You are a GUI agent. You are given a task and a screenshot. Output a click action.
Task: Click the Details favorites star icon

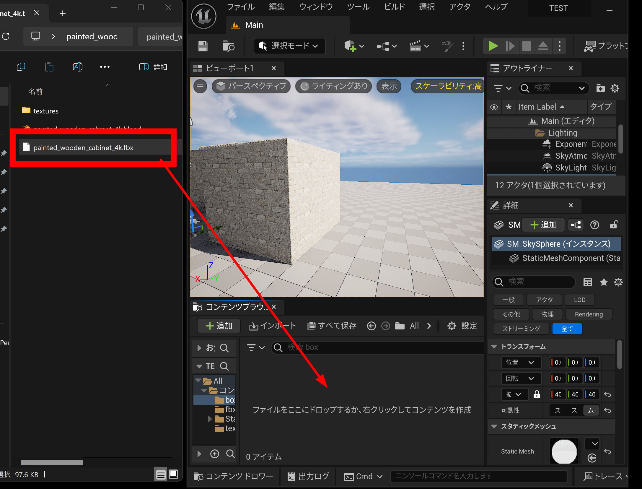(604, 282)
